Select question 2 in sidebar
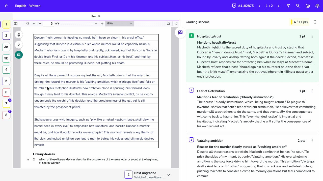Viewport: 323px width, 181px height. tap(6, 36)
